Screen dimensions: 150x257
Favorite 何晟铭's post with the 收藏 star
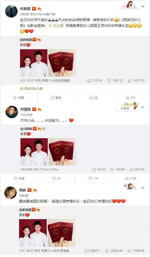(19, 178)
